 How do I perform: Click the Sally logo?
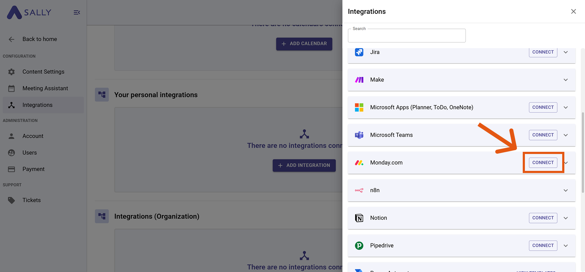pos(29,12)
